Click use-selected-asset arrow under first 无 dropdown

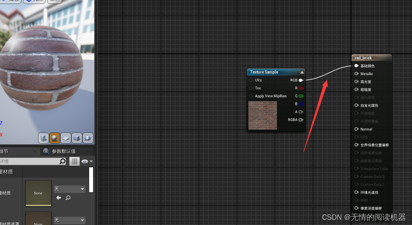[59, 198]
